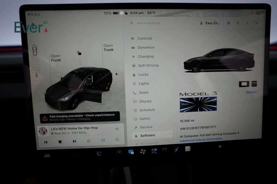Open Bluetooth settings icon
Viewport: 277px width, 184px height.
click(247, 23)
